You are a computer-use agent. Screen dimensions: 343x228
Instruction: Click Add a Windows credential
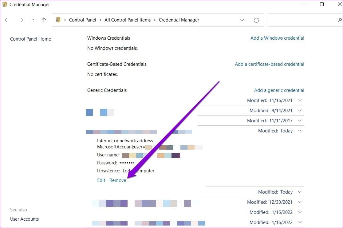(277, 38)
